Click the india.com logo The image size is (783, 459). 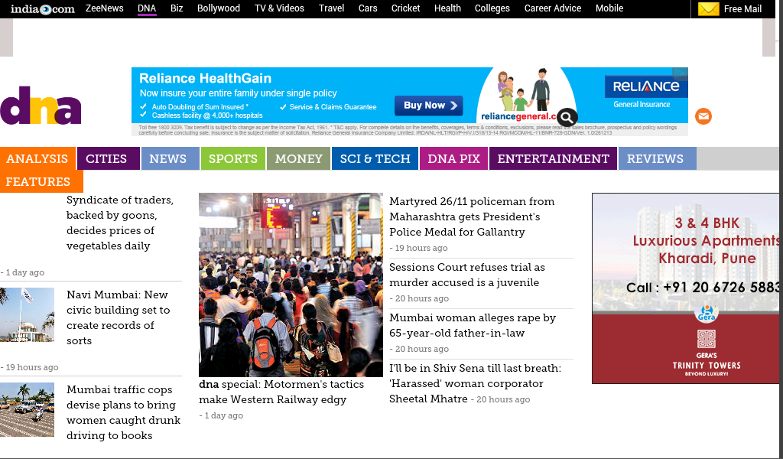43,8
